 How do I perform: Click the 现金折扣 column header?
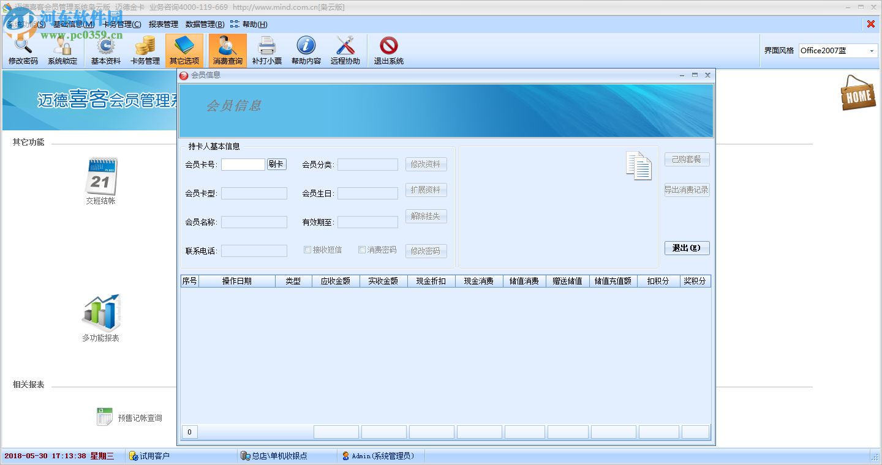point(431,281)
